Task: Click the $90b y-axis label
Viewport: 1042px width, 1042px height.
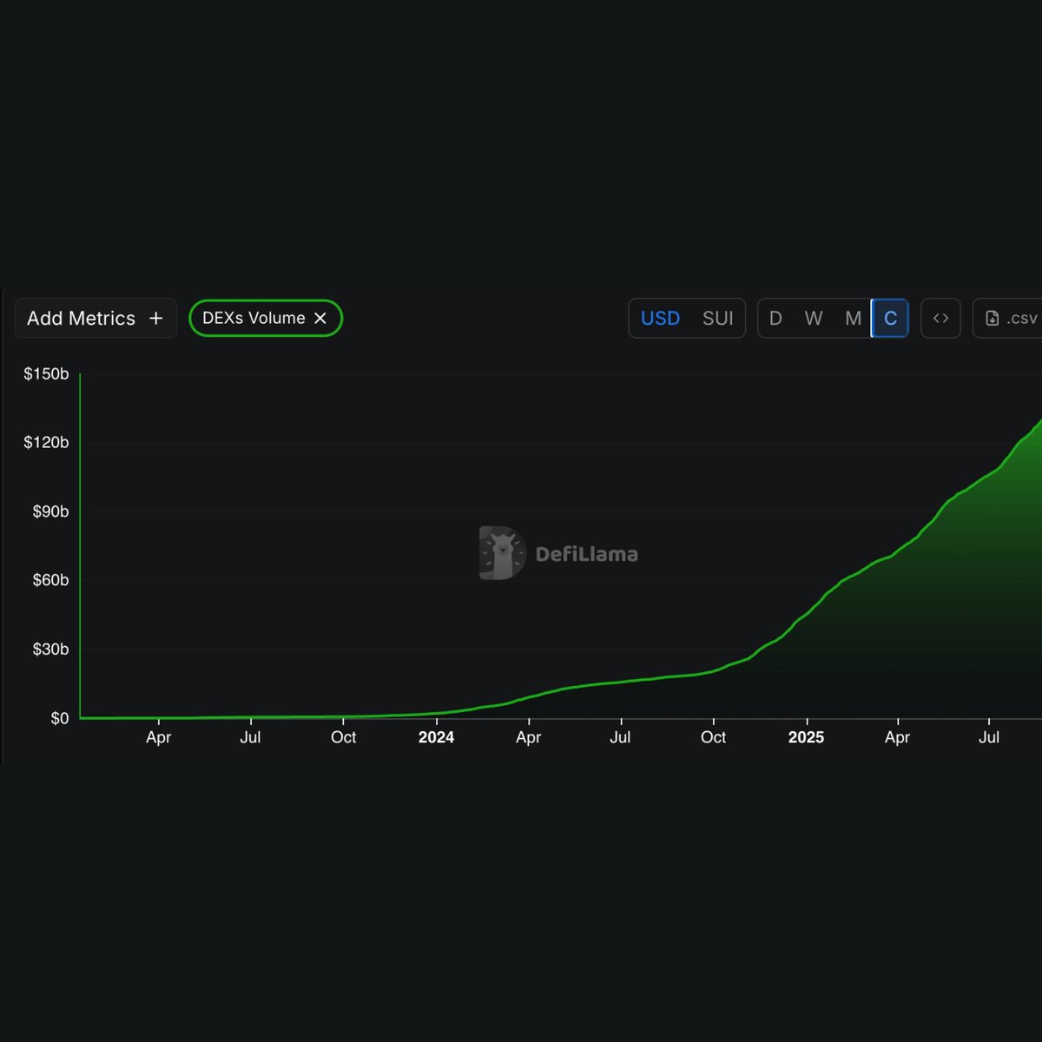Action: [50, 511]
